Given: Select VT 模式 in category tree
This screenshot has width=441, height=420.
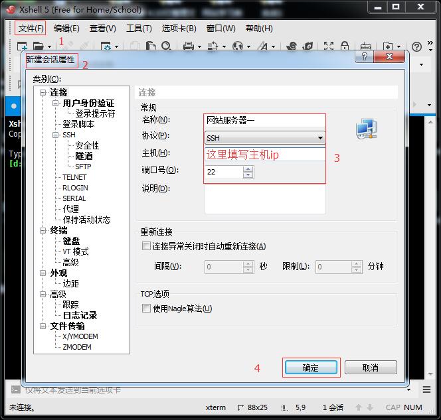Looking at the screenshot, I should tap(76, 251).
